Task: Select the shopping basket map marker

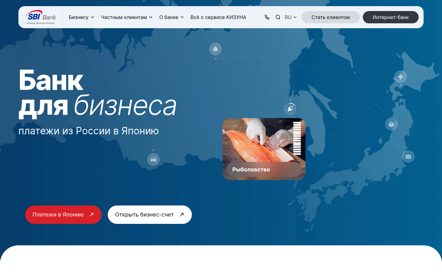Action: pyautogui.click(x=408, y=156)
